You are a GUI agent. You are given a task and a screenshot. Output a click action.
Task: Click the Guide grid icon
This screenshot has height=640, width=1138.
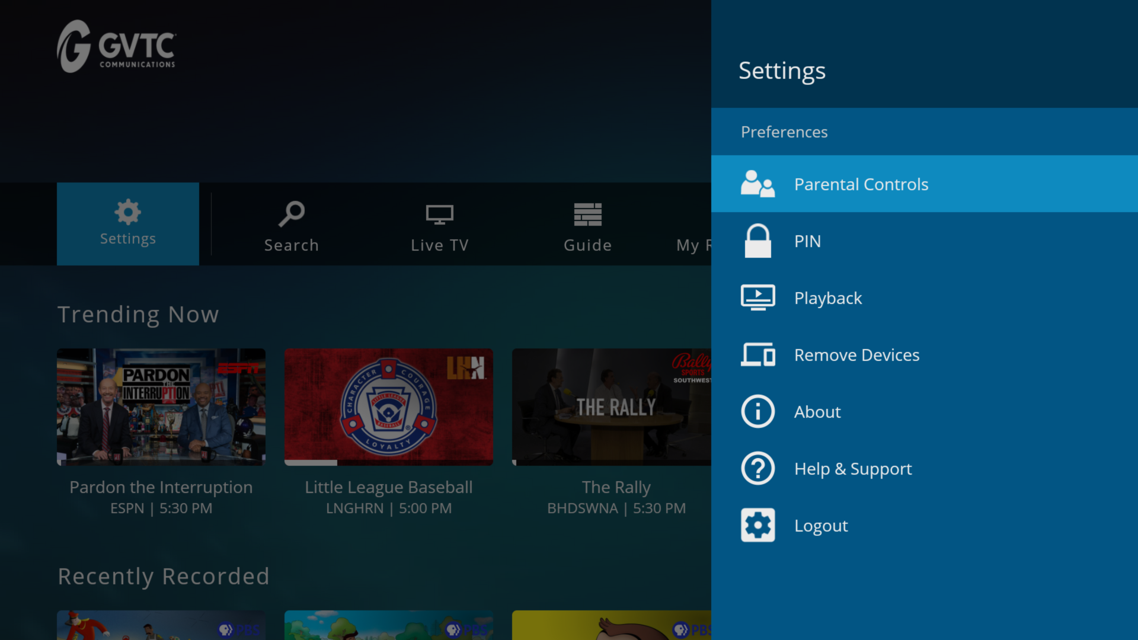pos(587,215)
